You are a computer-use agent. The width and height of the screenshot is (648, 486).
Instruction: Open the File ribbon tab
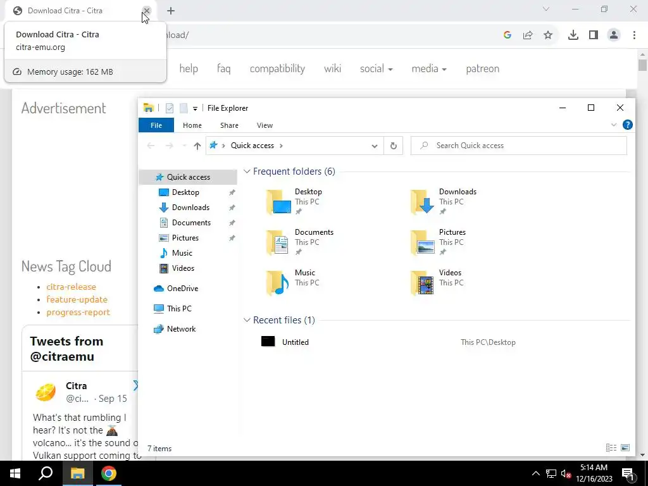(x=156, y=125)
